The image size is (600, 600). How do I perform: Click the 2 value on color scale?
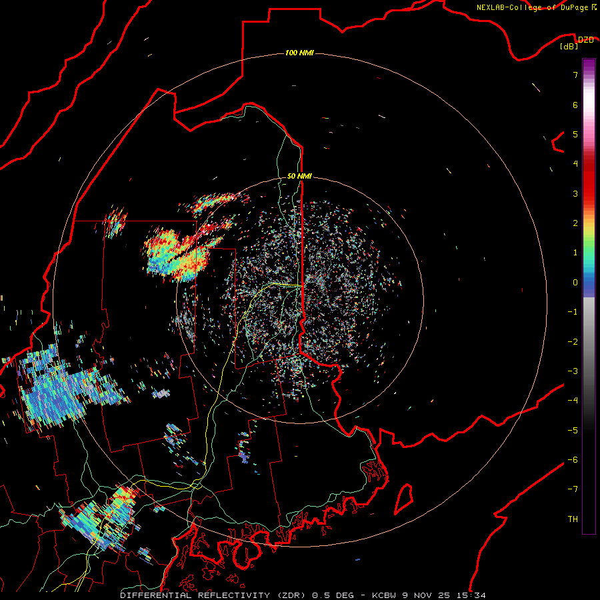[x=575, y=223]
